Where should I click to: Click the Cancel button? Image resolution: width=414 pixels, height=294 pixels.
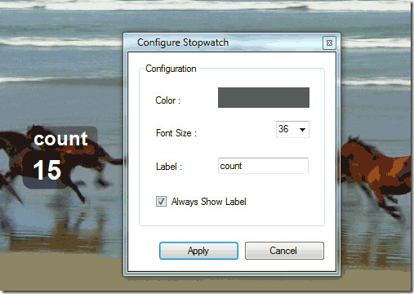pyautogui.click(x=284, y=251)
